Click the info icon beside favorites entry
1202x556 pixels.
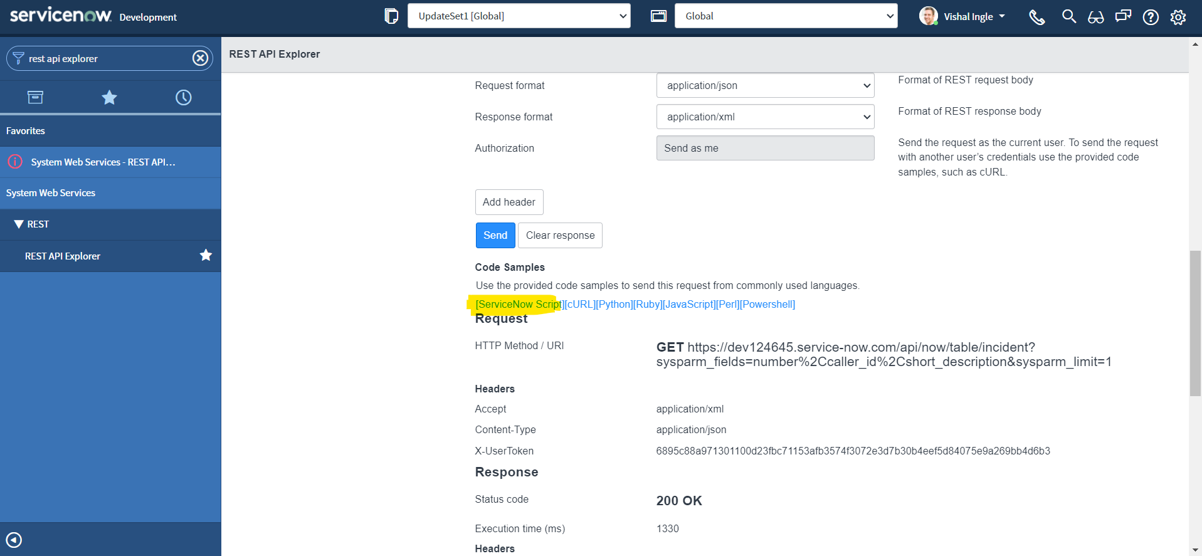tap(15, 162)
